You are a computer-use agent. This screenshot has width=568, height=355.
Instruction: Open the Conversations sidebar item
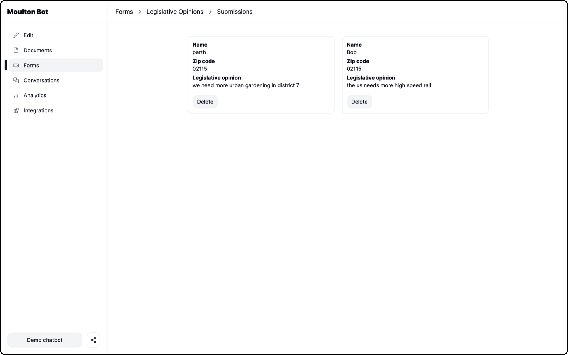(41, 80)
